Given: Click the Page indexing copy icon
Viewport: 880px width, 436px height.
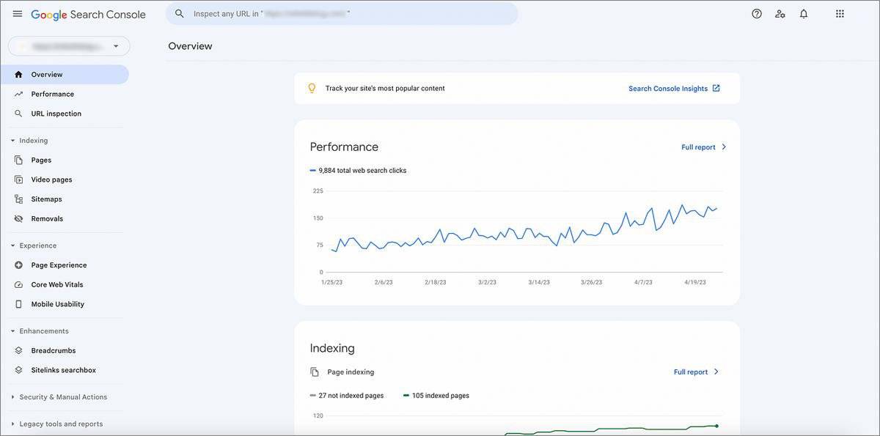Looking at the screenshot, I should [x=315, y=372].
